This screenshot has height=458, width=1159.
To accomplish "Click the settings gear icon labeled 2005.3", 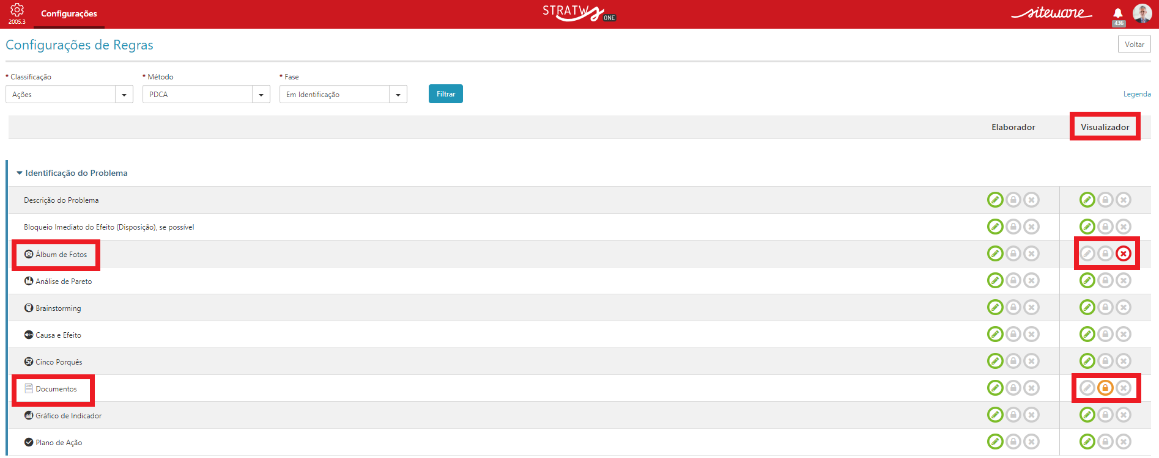I will pos(17,10).
